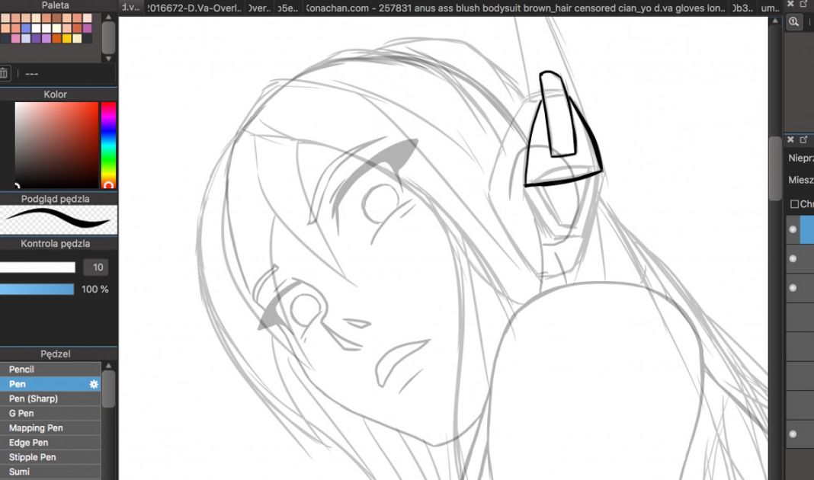Screen dimensions: 814x480
Task: Click the brush size value field showing 10
Action: click(97, 267)
